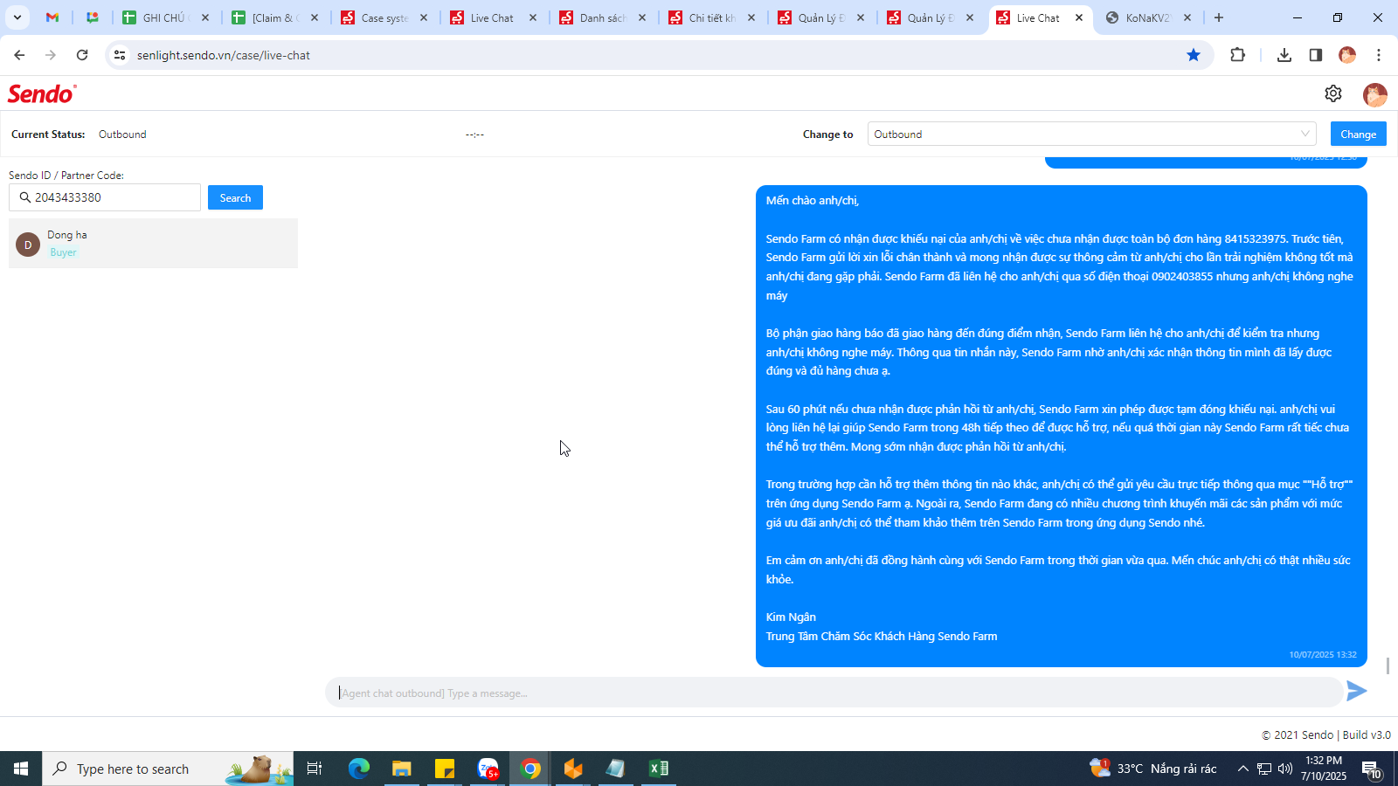Open Zalo from taskbar
The height and width of the screenshot is (786, 1398).
coord(488,769)
